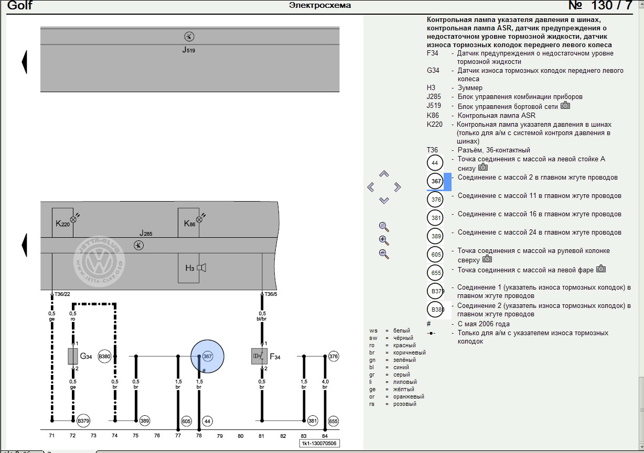
Task: Click the pan-up arrow of the navigation pad
Action: [x=384, y=174]
